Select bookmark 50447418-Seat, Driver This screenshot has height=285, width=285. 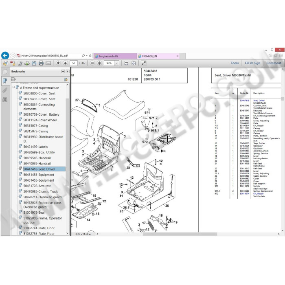[x=44, y=169]
